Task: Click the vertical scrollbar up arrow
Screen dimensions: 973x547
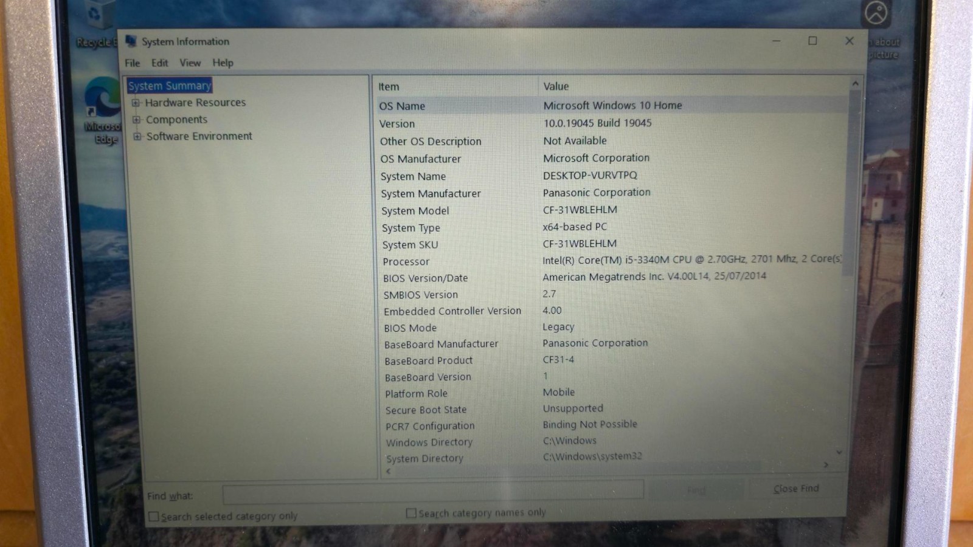Action: coord(855,83)
